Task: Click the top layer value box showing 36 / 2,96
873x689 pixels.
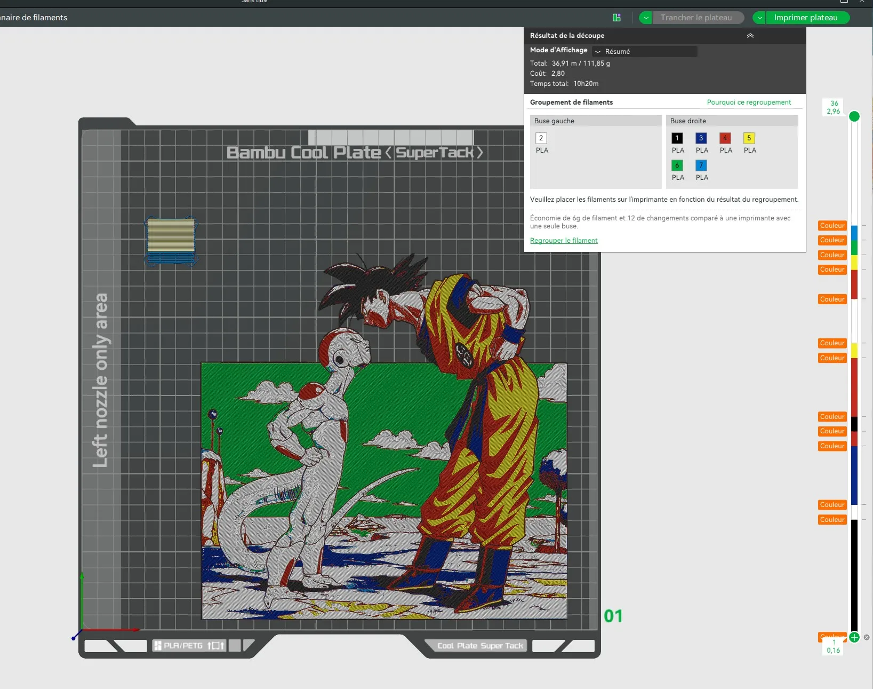Action: [834, 107]
